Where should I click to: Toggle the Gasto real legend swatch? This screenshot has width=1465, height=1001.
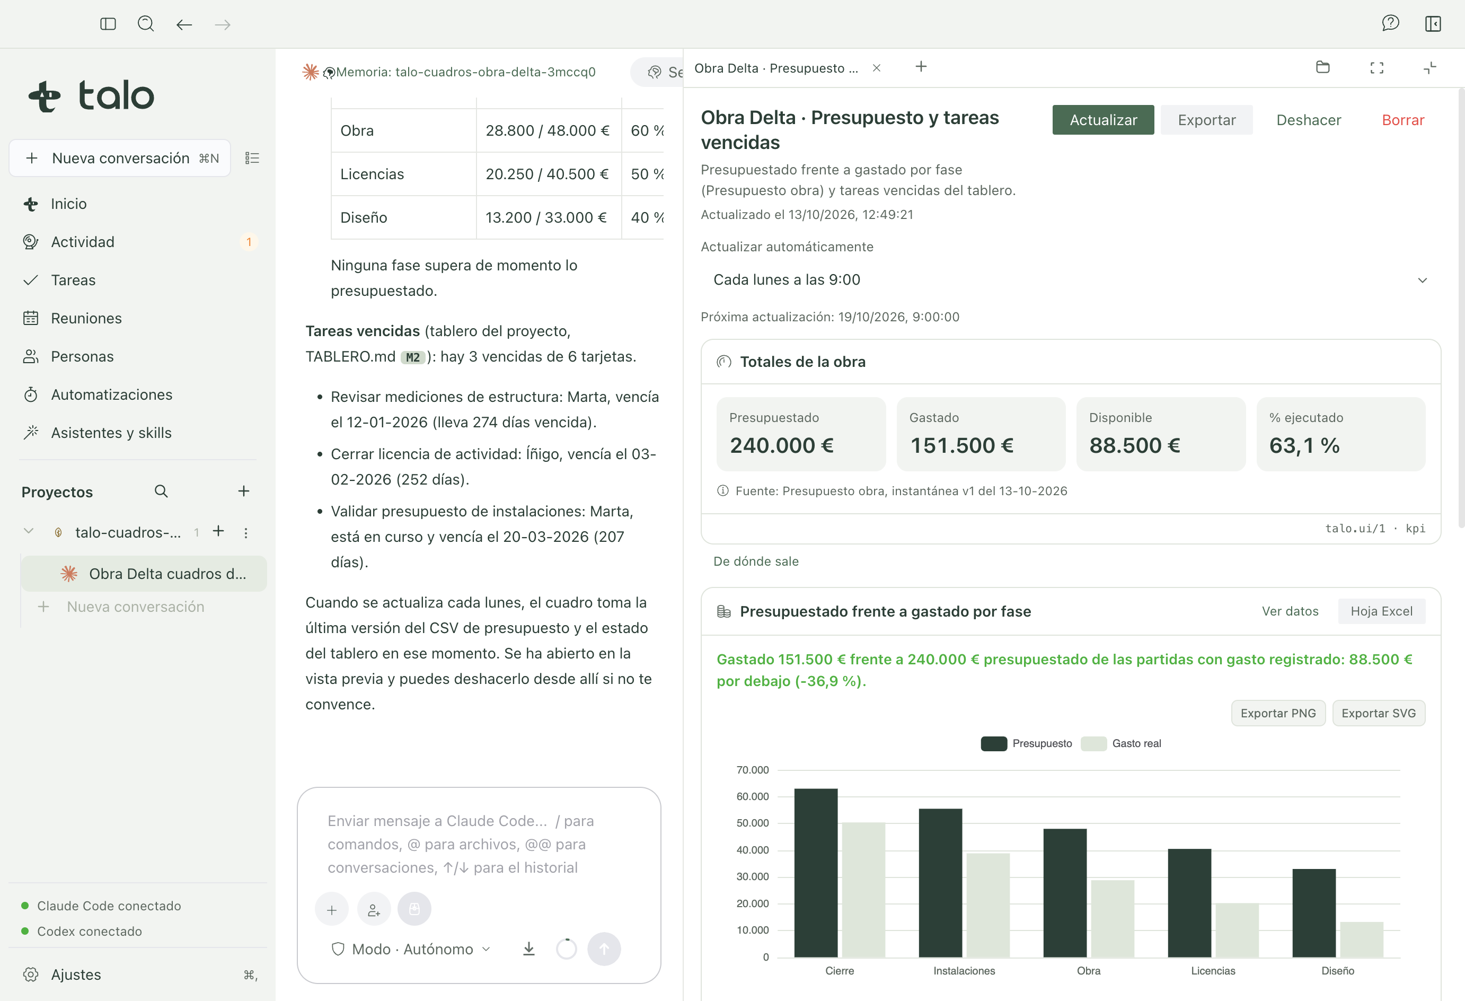(x=1093, y=744)
